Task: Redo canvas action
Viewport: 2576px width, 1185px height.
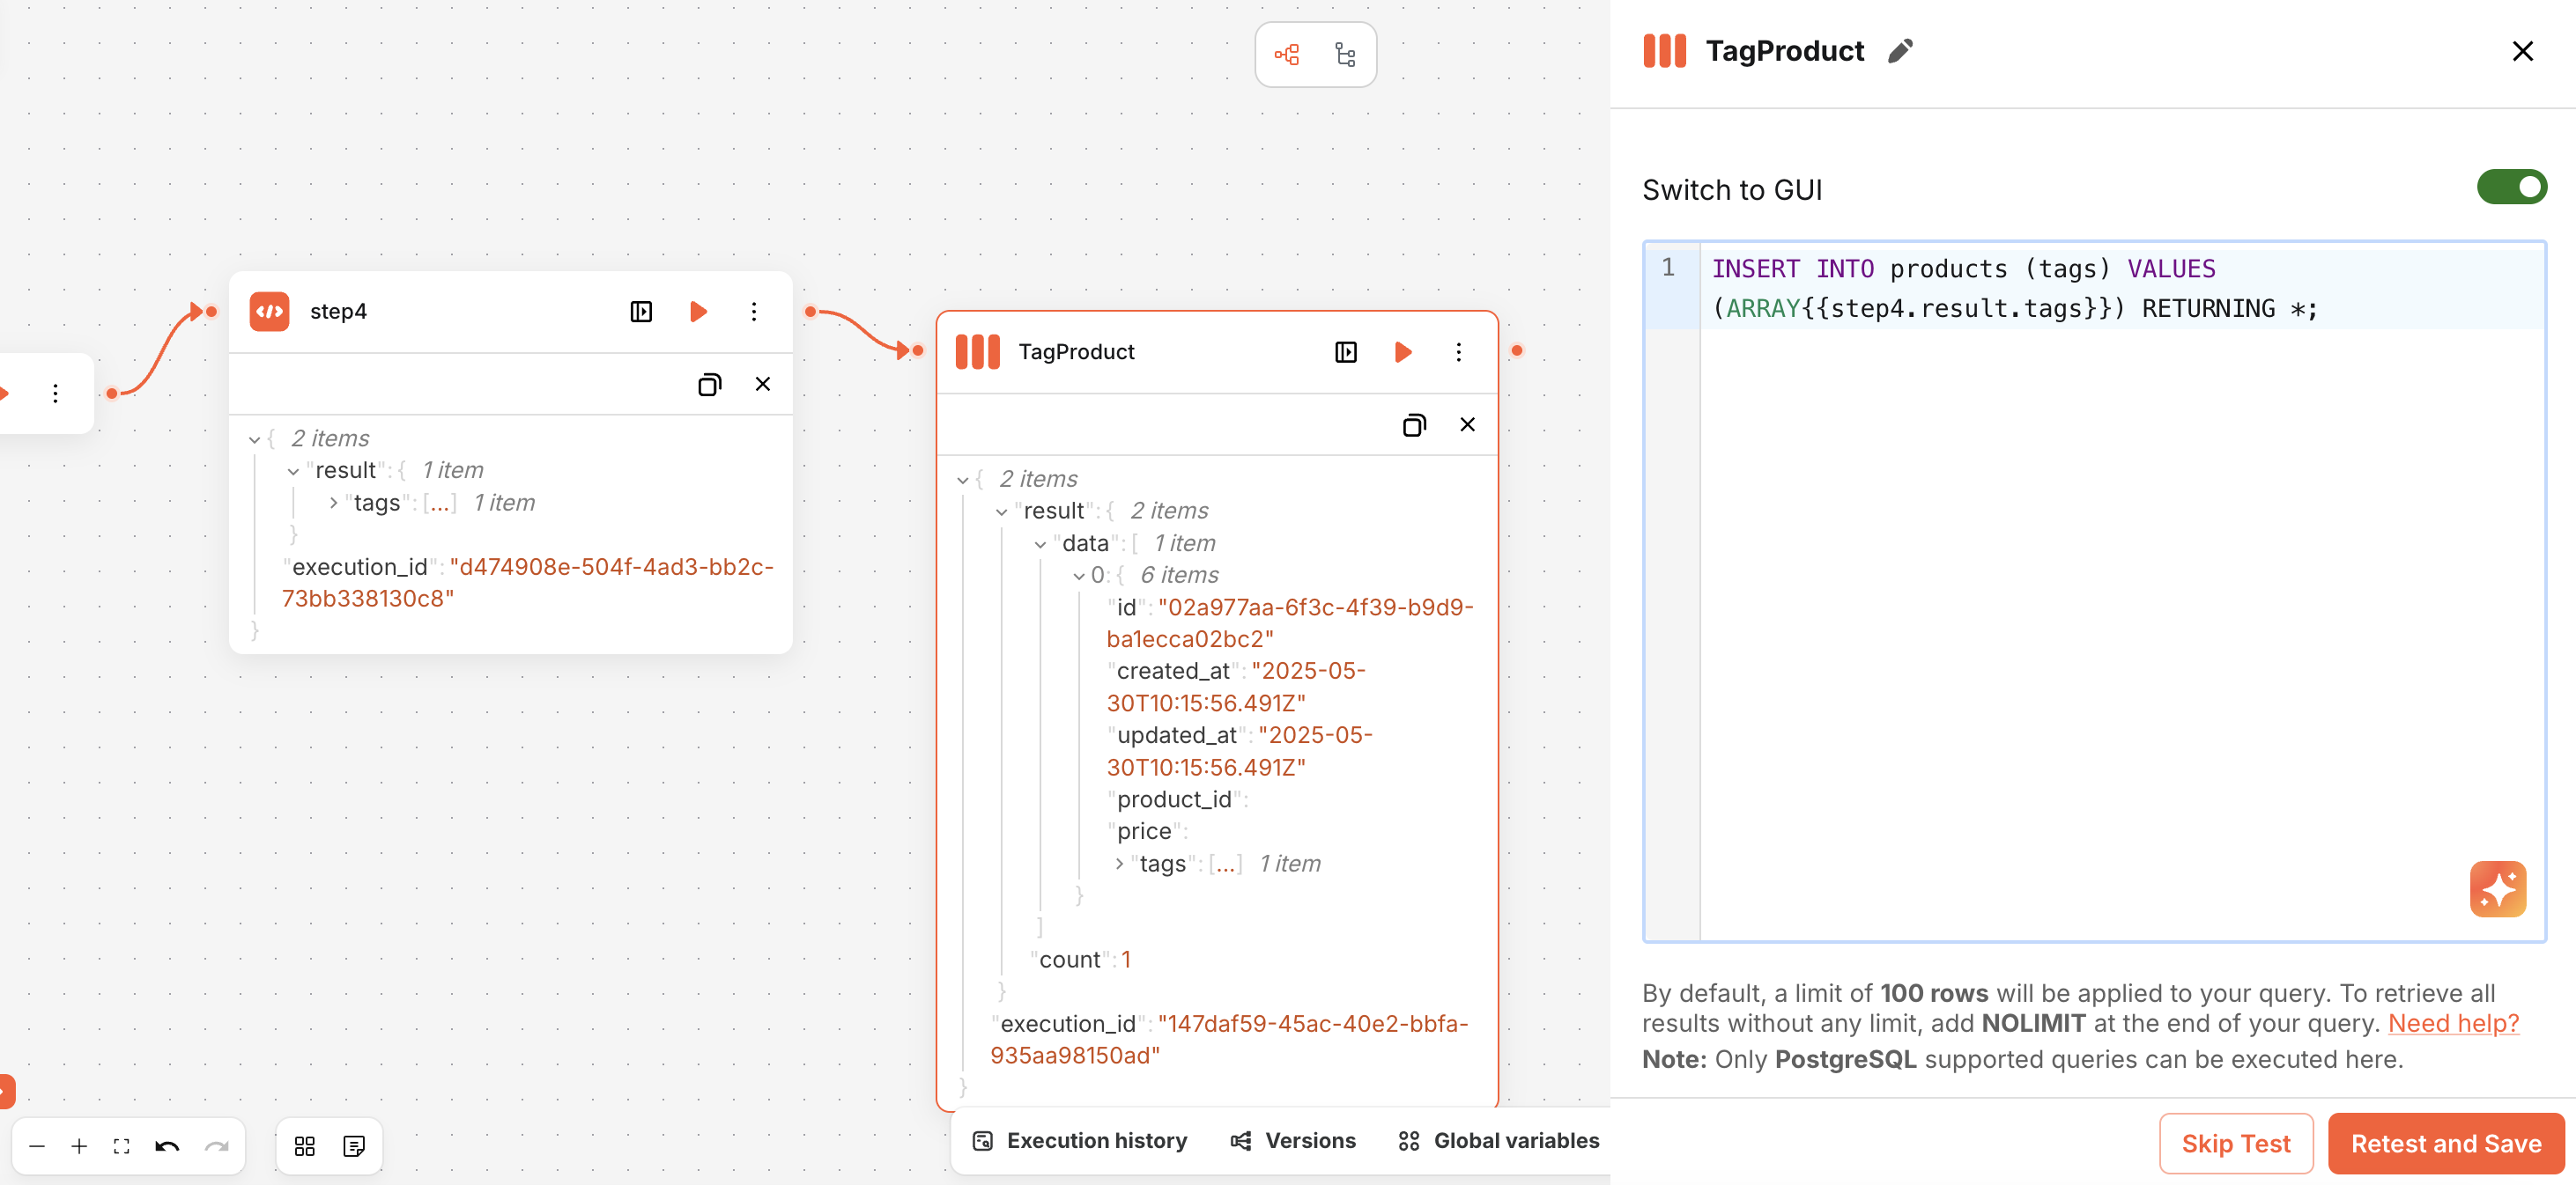Action: pyautogui.click(x=216, y=1146)
